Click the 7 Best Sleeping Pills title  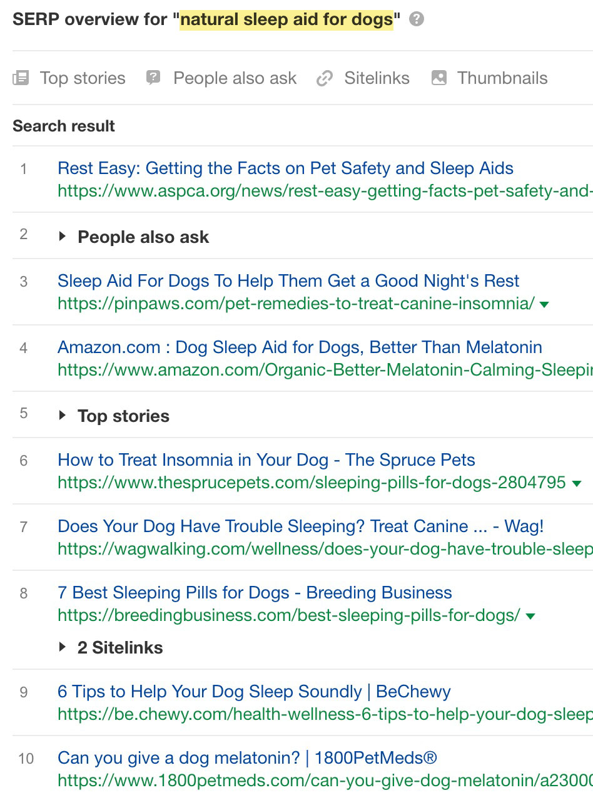pos(255,593)
